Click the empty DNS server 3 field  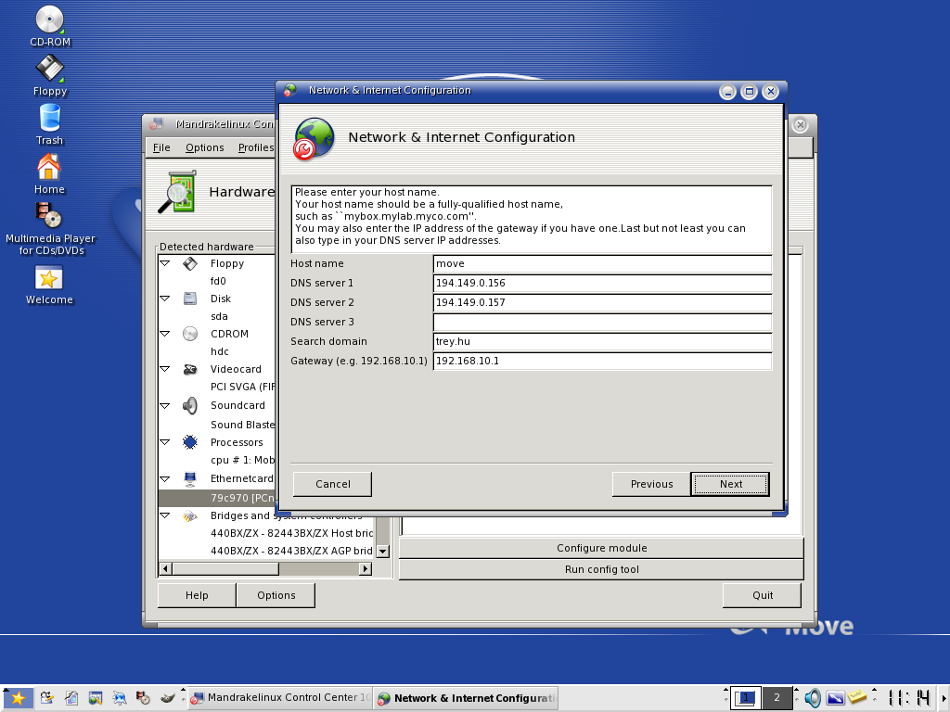click(x=602, y=322)
